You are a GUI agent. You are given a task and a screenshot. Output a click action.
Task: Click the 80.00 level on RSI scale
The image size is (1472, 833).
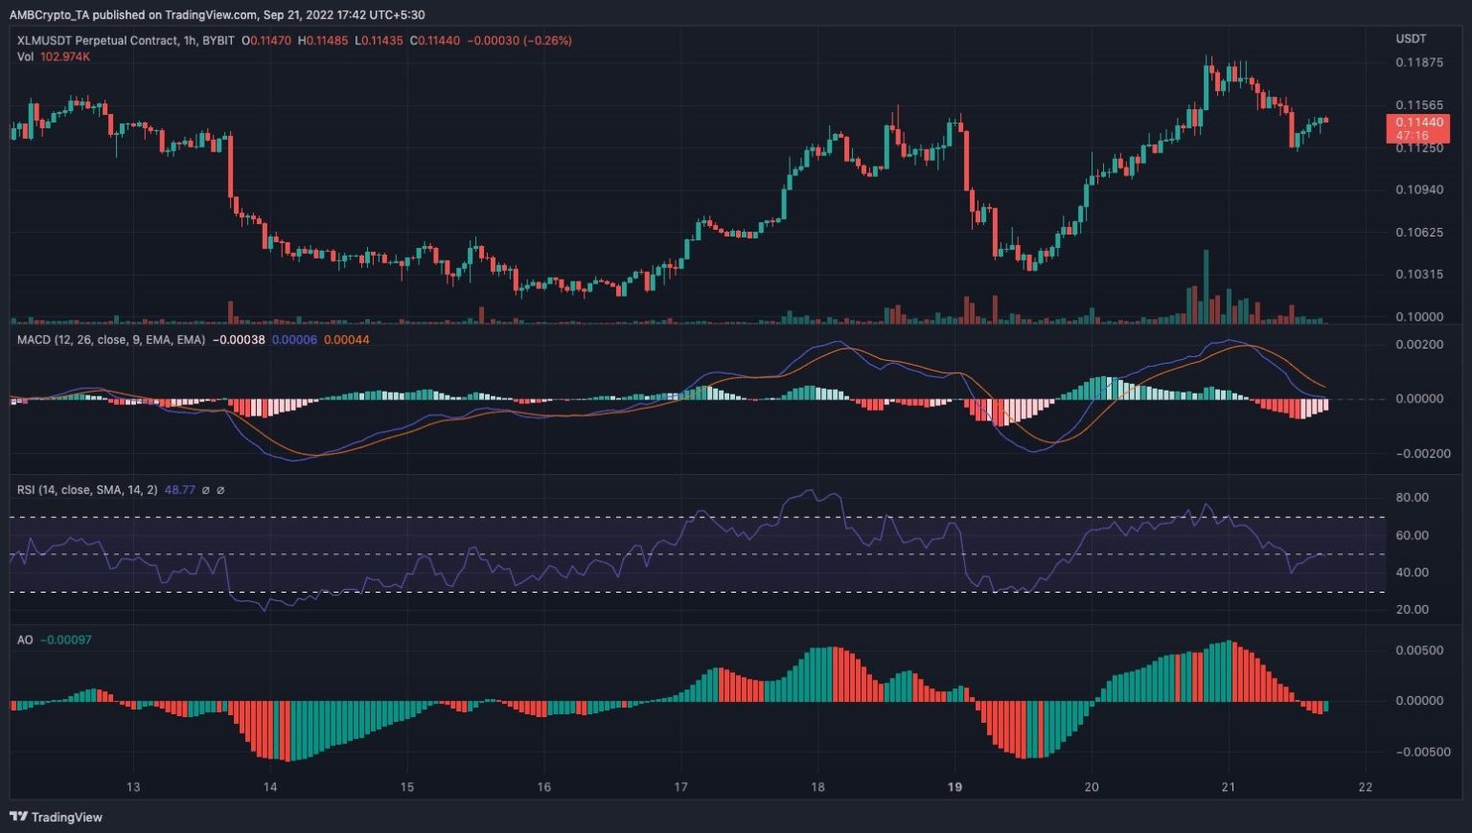pyautogui.click(x=1412, y=498)
